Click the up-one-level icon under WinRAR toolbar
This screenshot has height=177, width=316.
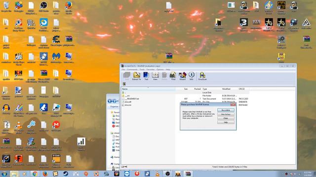pos(124,84)
